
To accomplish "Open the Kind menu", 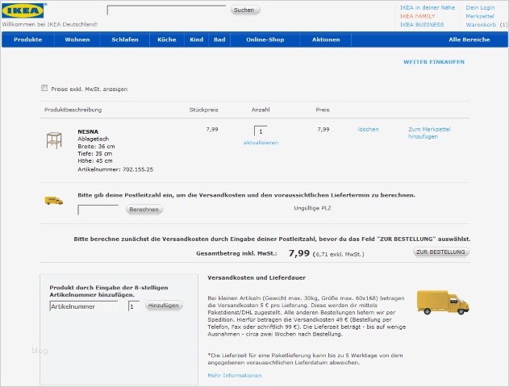I will click(196, 40).
